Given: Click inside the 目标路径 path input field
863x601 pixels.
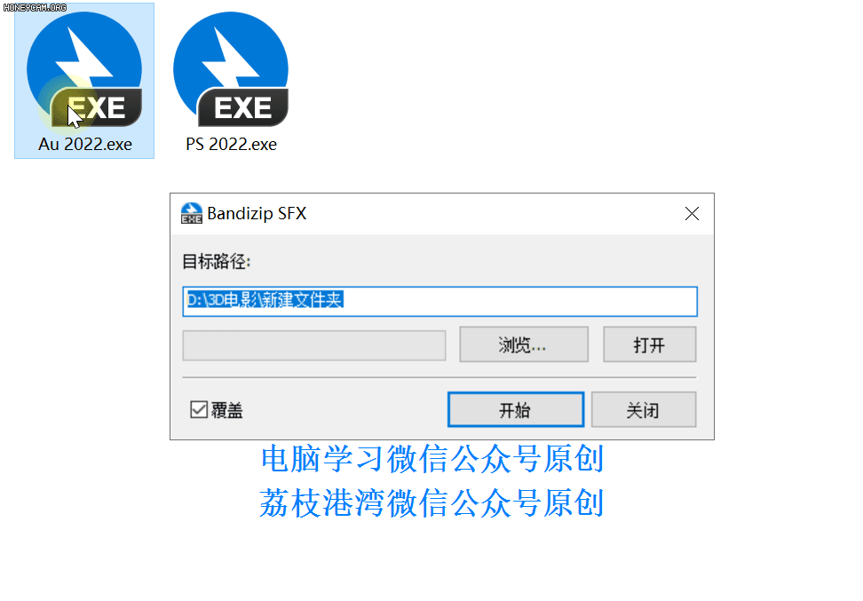Looking at the screenshot, I should (x=439, y=301).
